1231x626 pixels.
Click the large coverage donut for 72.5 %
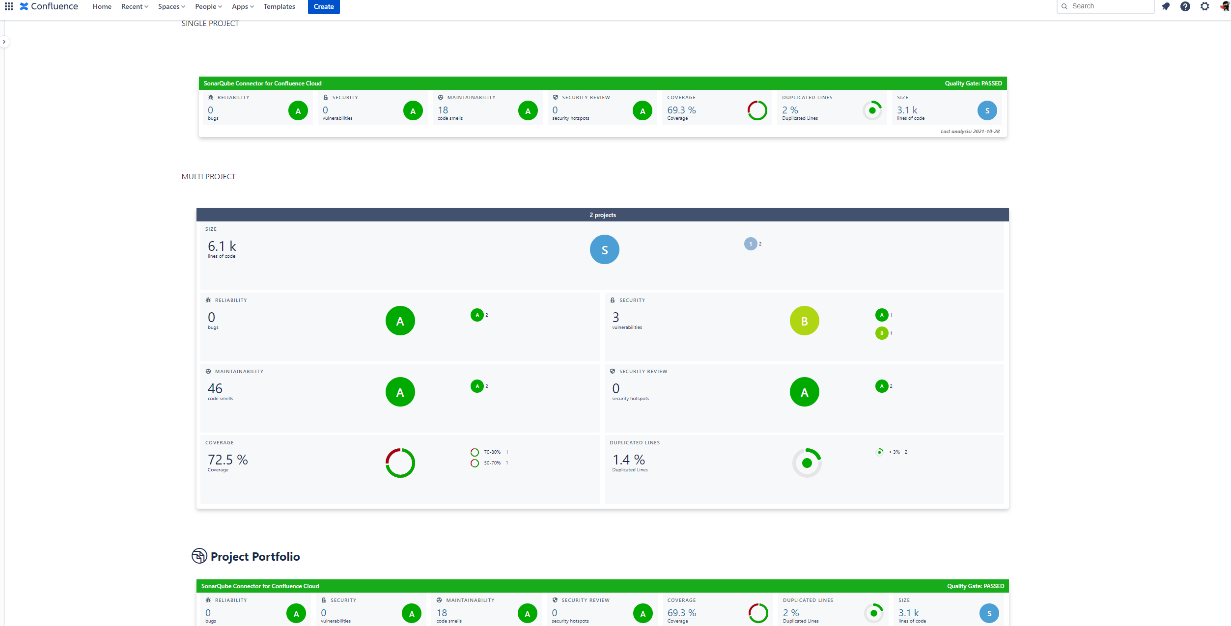[400, 463]
